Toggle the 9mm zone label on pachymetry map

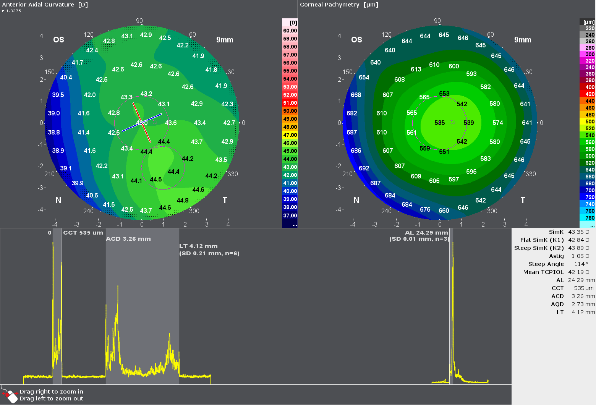click(x=522, y=39)
